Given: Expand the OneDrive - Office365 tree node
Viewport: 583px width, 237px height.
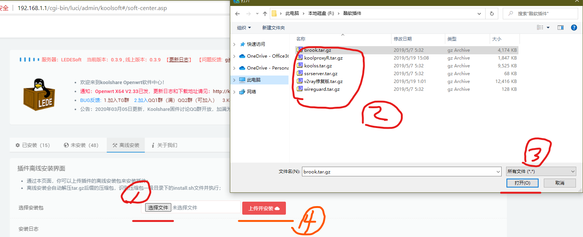Looking at the screenshot, I should point(234,56).
